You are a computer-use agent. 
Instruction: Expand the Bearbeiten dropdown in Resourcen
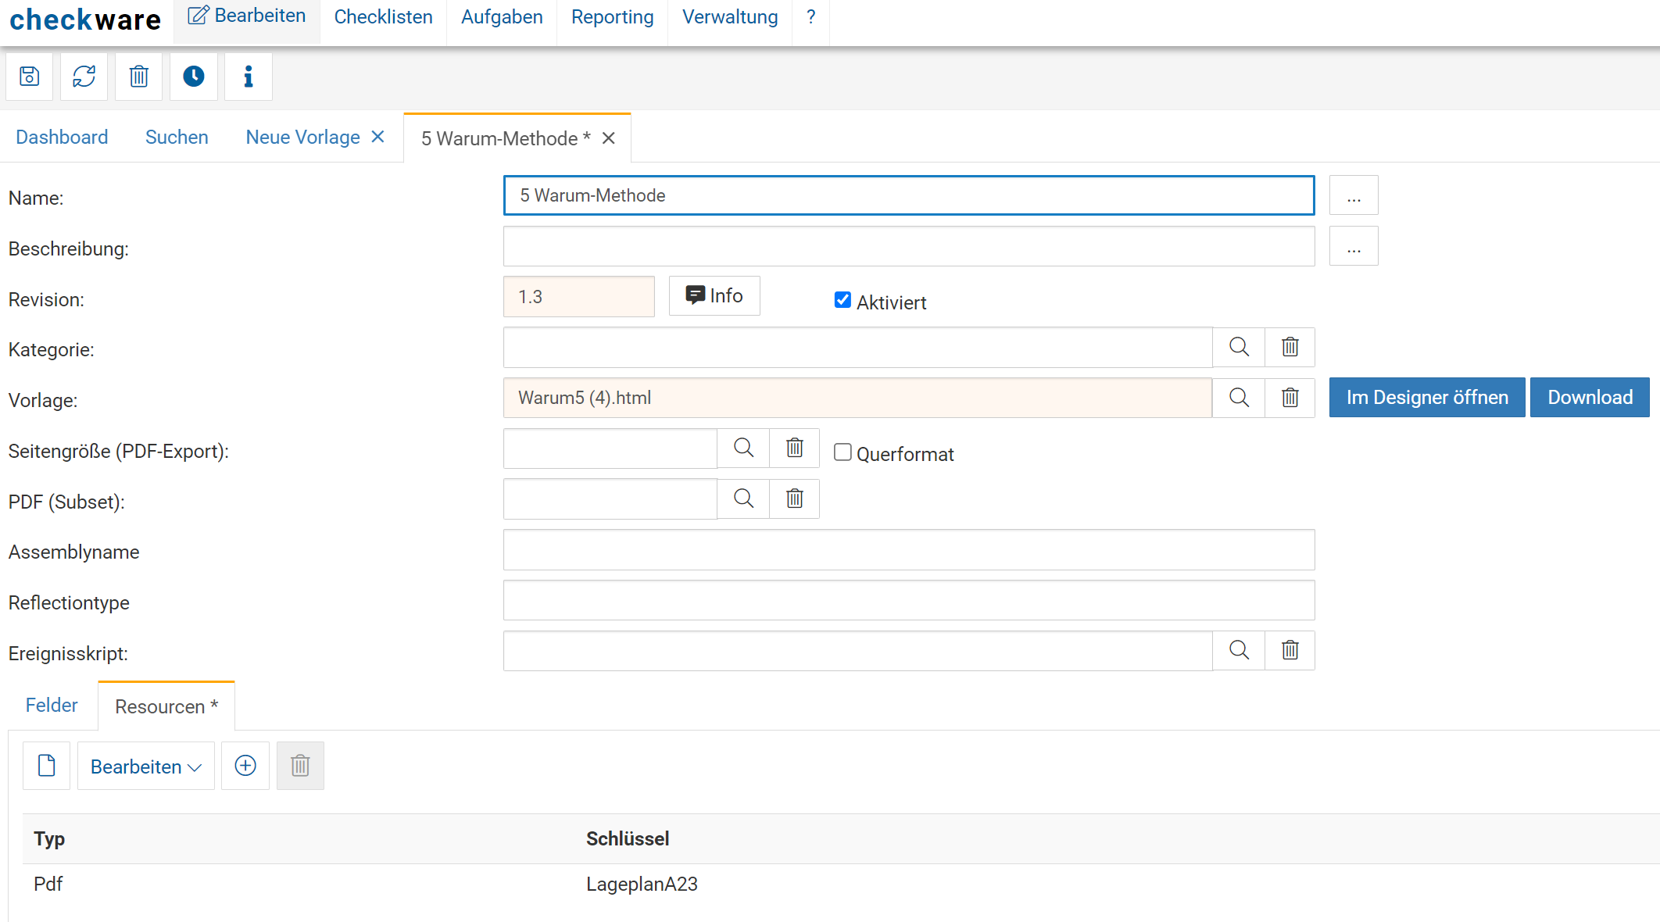click(x=146, y=767)
